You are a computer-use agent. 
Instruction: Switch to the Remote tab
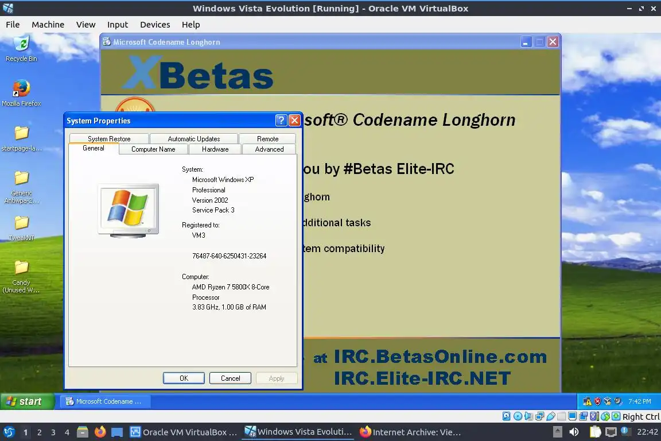click(268, 139)
